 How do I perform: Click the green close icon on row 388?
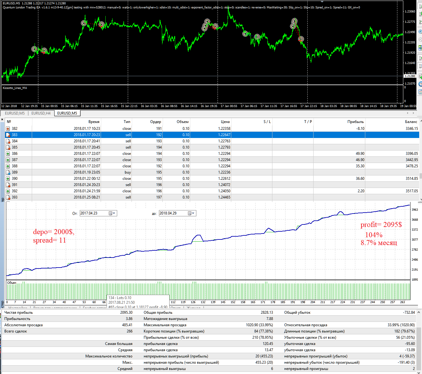click(x=8, y=166)
